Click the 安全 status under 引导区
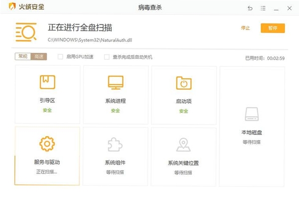Viewport: 299px width, 197px height. 47,110
